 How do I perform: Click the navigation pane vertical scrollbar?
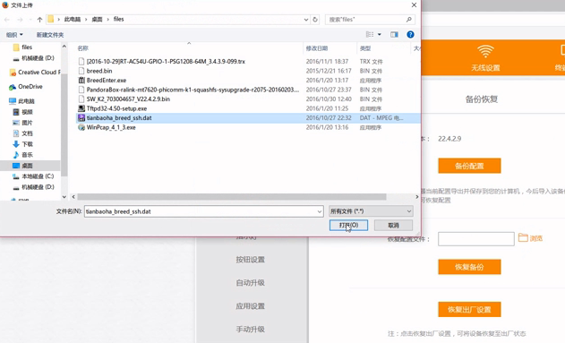click(64, 124)
